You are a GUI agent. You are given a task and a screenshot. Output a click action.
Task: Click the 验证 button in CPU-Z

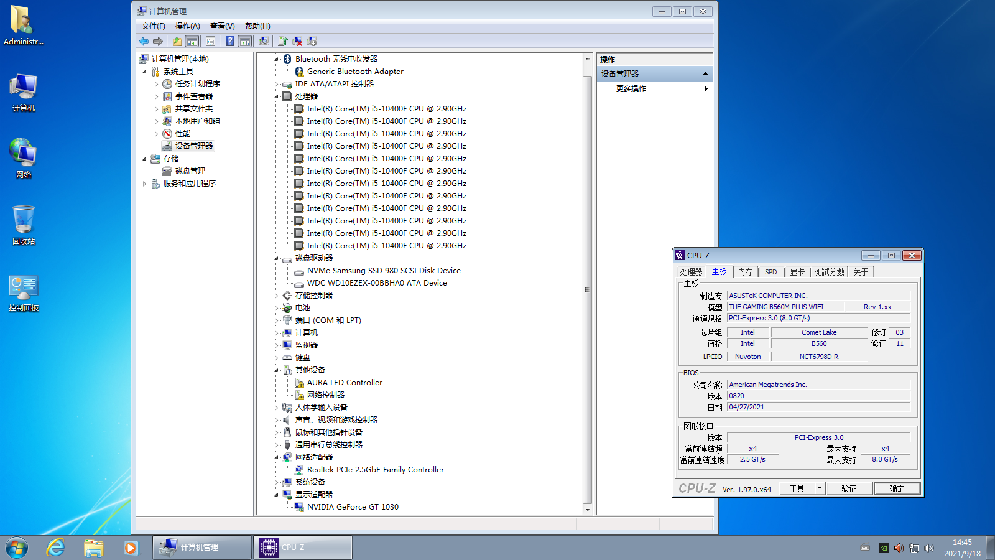point(849,488)
